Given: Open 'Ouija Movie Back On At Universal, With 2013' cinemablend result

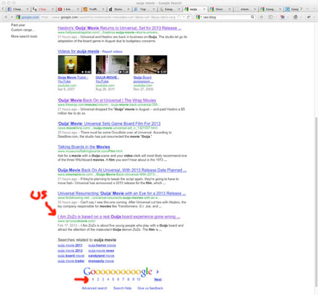Looking at the screenshot, I should (122, 170).
